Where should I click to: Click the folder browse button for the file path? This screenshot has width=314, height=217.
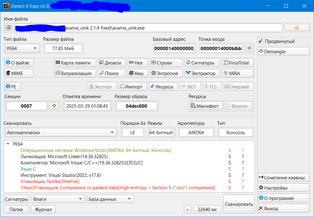(x=297, y=27)
